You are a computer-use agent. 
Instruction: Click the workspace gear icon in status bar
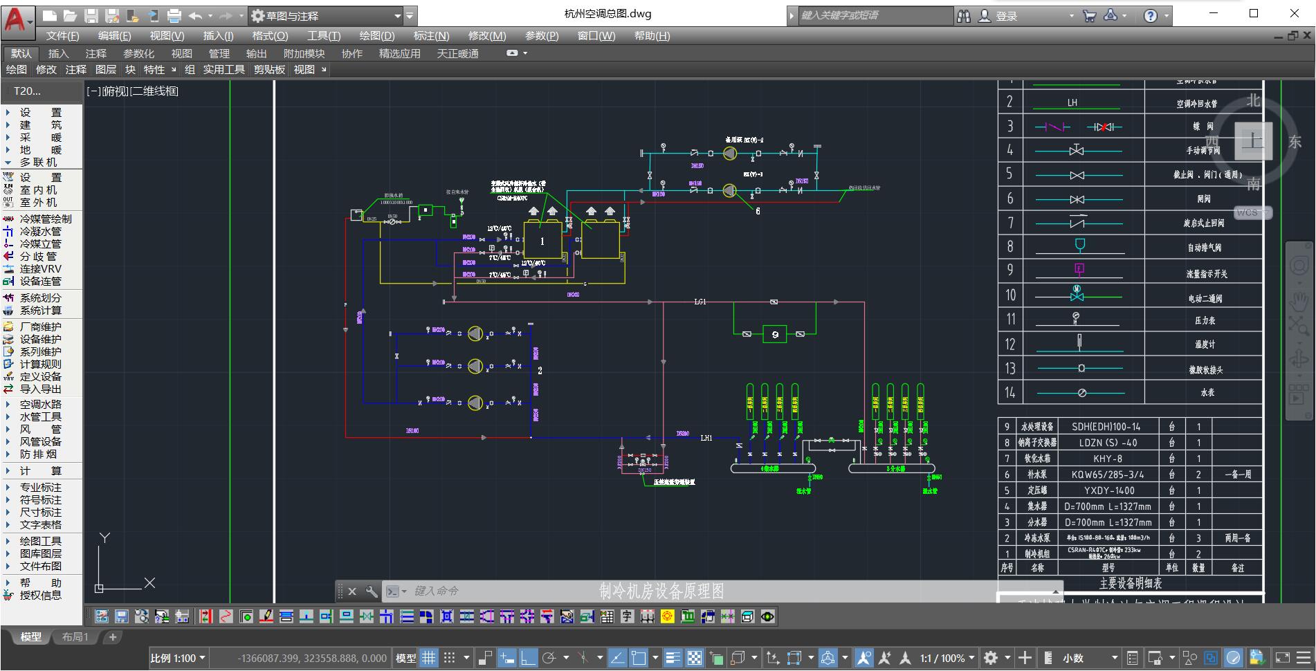tap(991, 658)
